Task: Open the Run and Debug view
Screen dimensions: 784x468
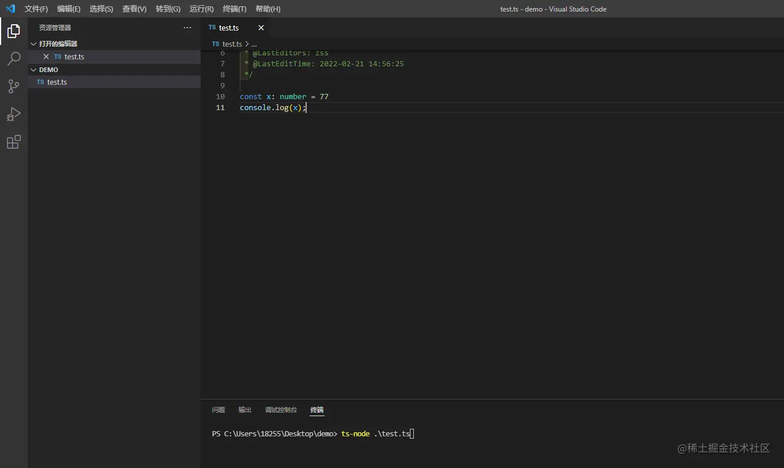Action: [x=14, y=114]
